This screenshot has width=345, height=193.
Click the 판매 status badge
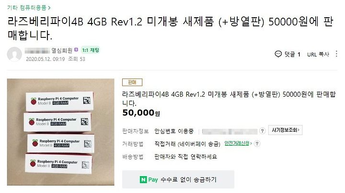pos(132,82)
